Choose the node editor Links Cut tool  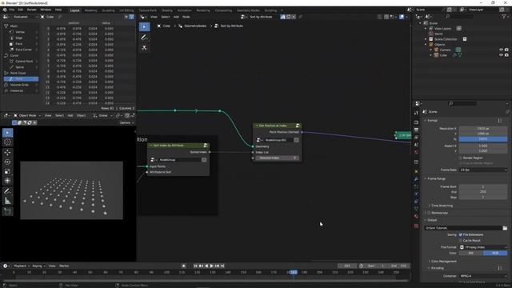144,48
